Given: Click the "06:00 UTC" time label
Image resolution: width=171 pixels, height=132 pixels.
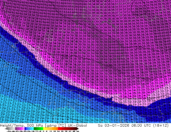Looking at the screenshot, I should (141, 126).
